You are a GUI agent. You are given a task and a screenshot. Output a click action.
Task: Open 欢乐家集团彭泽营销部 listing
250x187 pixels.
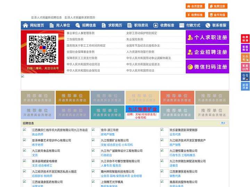pyautogui.click(x=183, y=130)
